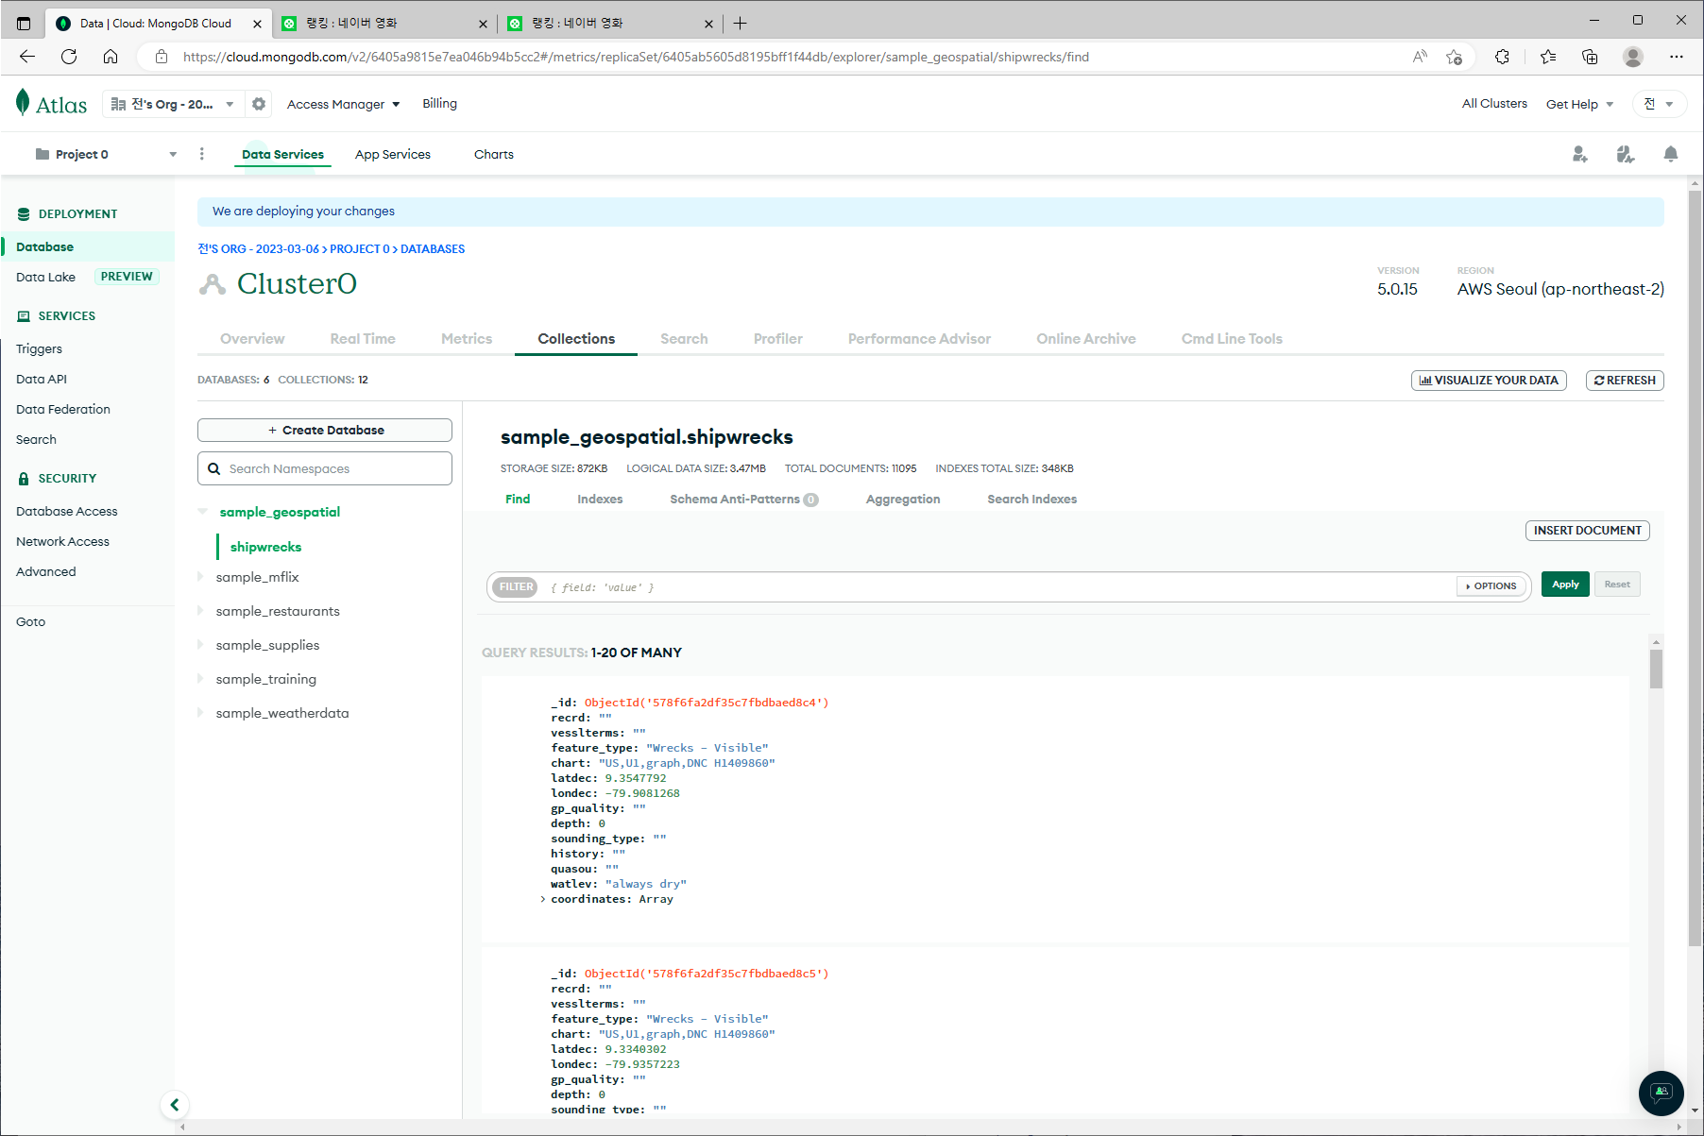The width and height of the screenshot is (1704, 1136).
Task: Switch to Charts tab
Action: (494, 154)
